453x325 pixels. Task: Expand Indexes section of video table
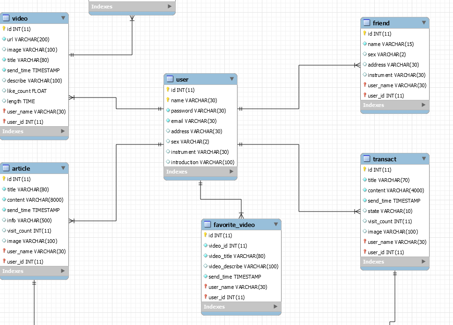click(63, 131)
